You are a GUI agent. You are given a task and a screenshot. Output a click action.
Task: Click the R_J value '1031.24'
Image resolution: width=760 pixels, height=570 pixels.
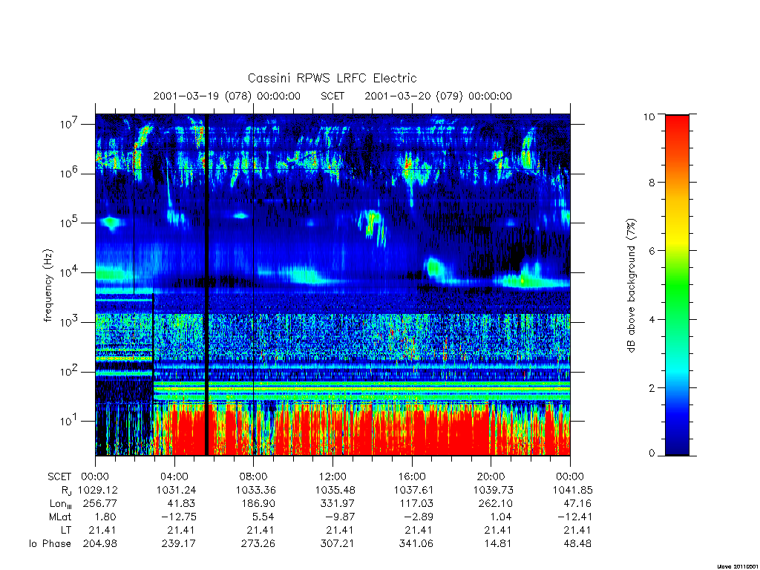(x=177, y=490)
